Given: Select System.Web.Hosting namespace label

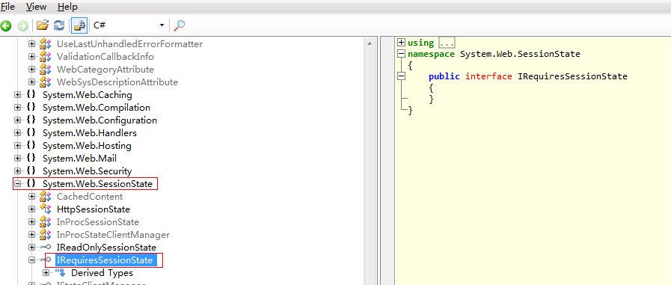Looking at the screenshot, I should click(x=87, y=146).
